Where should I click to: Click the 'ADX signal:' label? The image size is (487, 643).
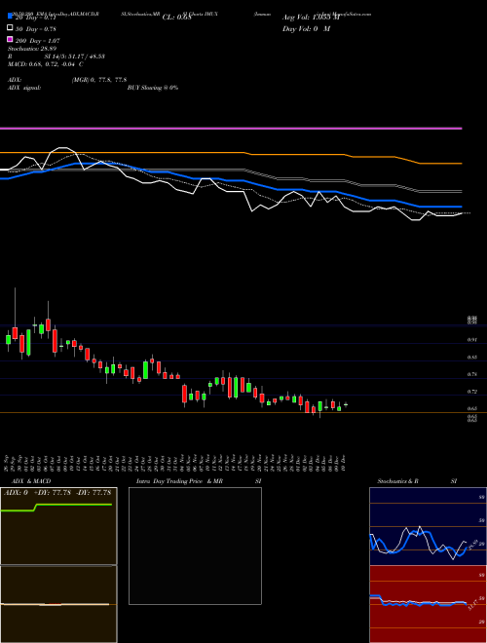23,88
